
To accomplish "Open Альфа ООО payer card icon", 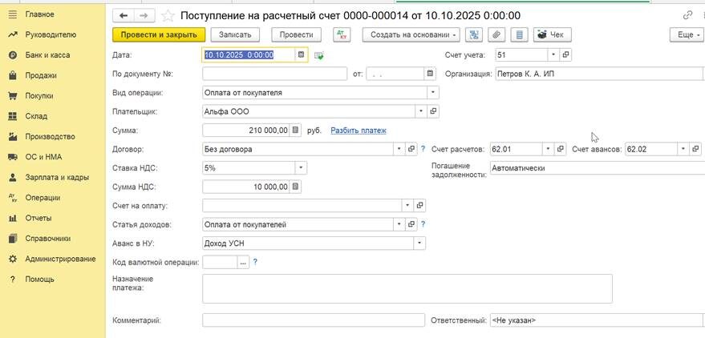I will (x=433, y=111).
